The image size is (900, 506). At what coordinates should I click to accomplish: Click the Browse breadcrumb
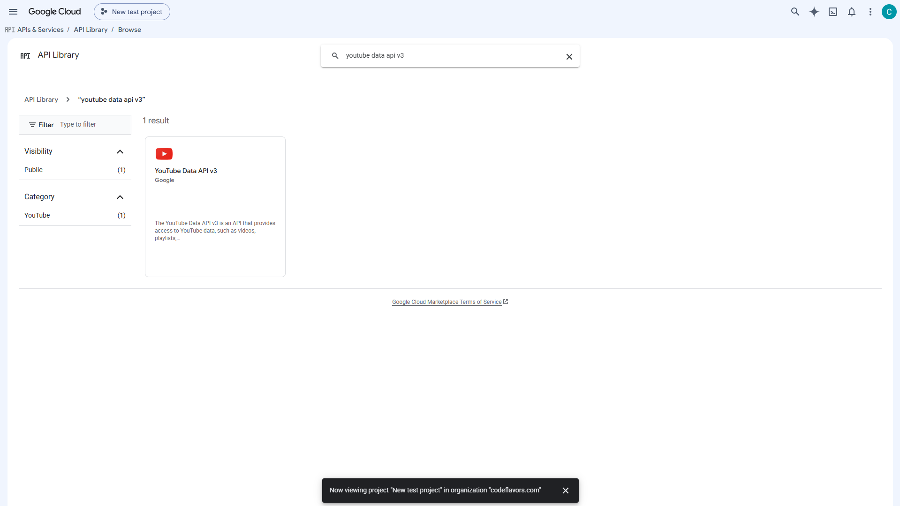(129, 30)
